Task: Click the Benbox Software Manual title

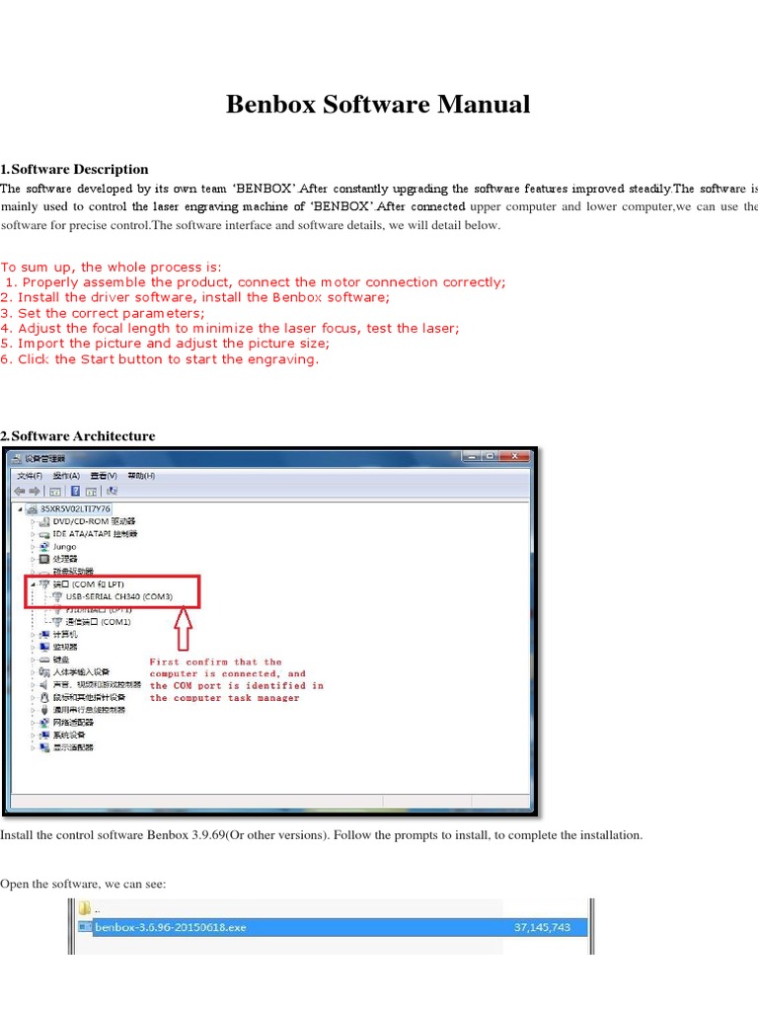Action: [x=378, y=104]
